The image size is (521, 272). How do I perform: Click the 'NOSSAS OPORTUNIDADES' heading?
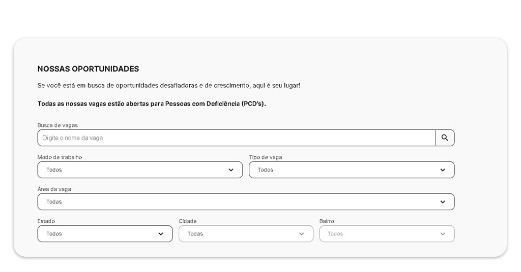pyautogui.click(x=88, y=69)
